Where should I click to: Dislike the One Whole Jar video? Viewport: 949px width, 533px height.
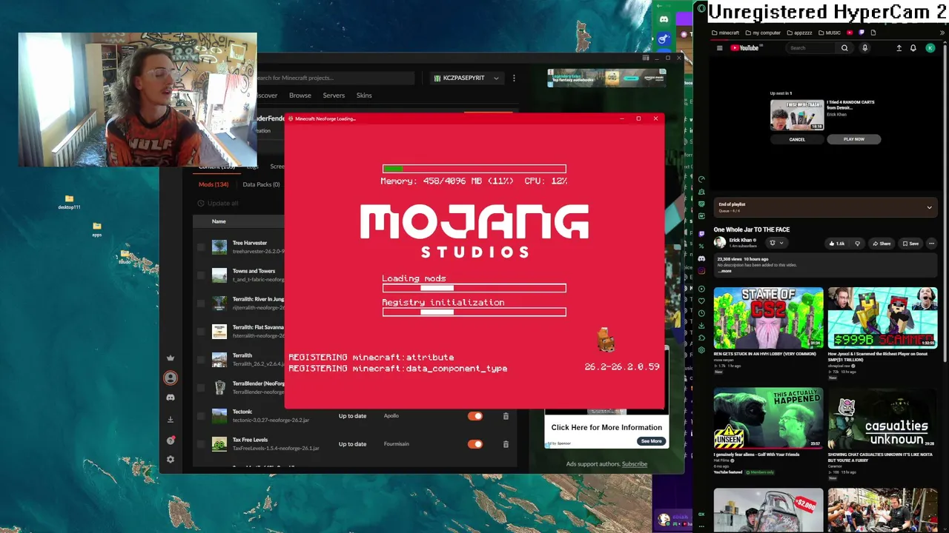coord(857,244)
